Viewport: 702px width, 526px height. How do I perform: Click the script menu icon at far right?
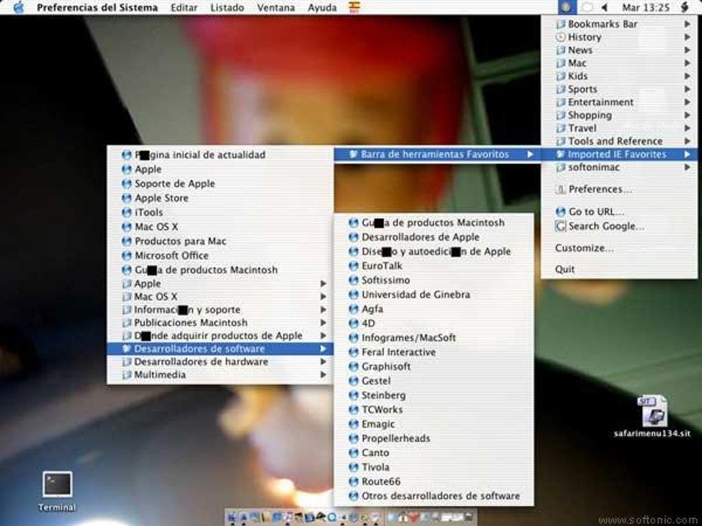coord(685,7)
